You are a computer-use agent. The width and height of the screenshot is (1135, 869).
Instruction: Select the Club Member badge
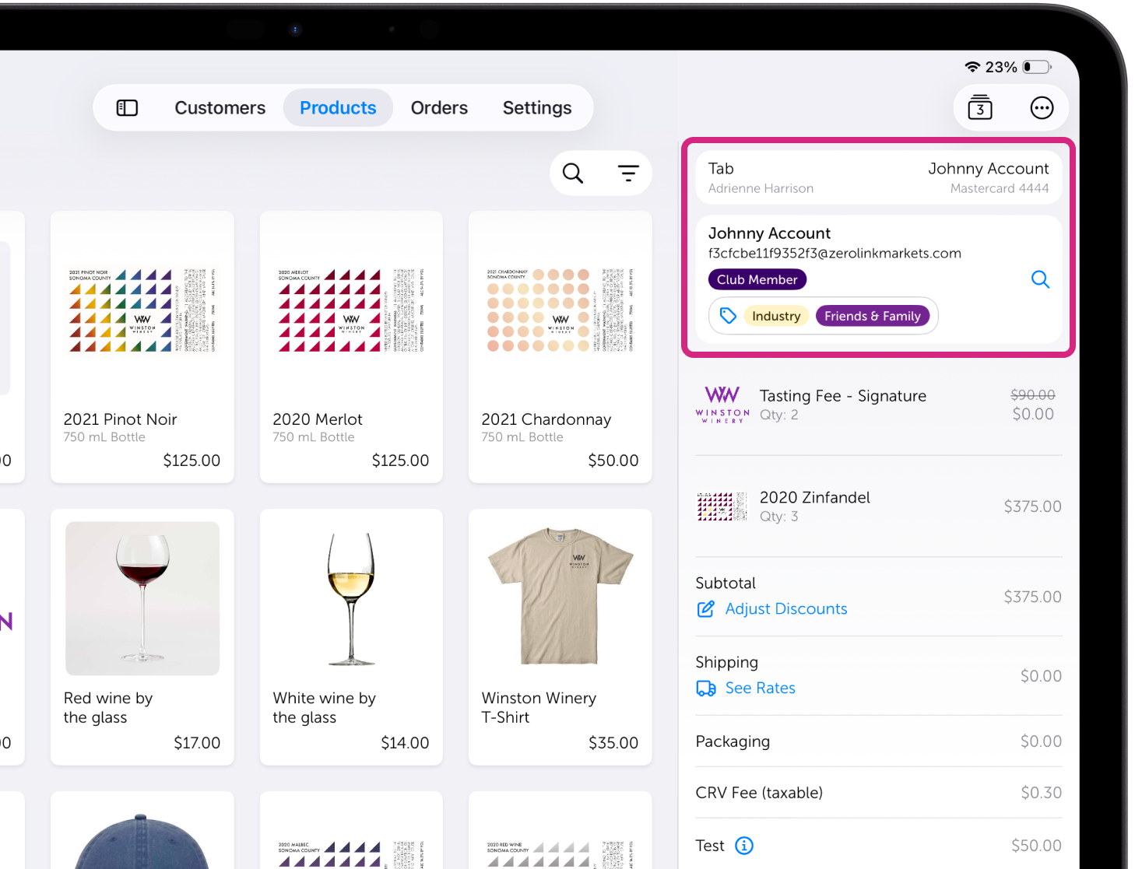757,279
